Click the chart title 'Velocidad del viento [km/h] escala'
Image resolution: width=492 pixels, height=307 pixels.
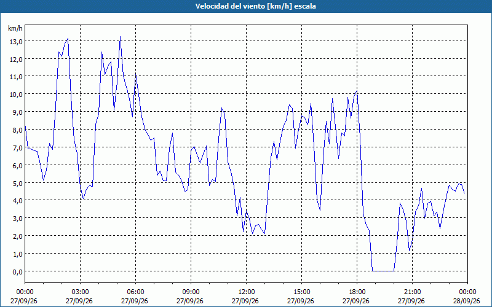pos(255,6)
